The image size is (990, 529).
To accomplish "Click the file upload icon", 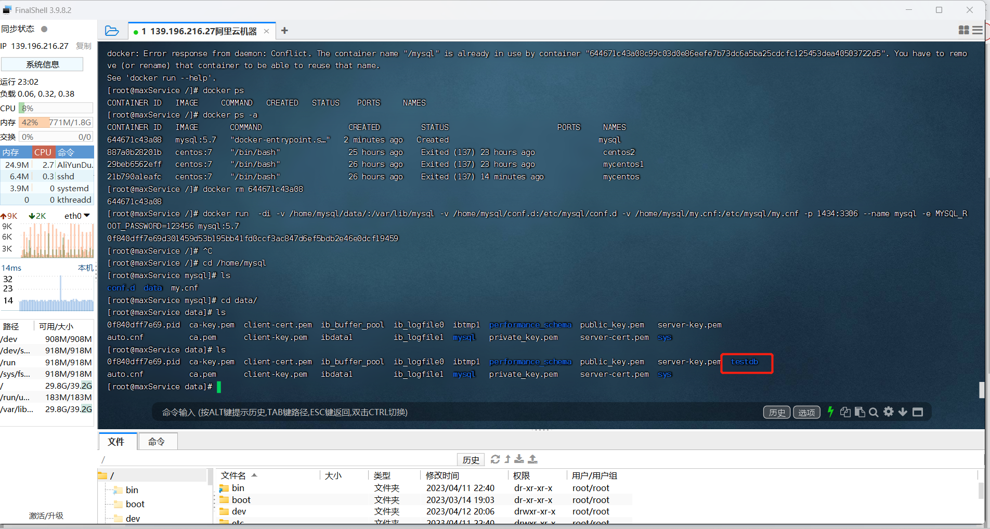I will [532, 459].
